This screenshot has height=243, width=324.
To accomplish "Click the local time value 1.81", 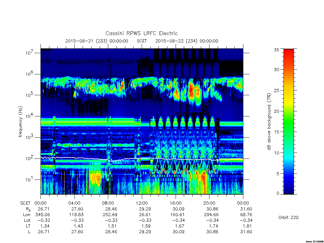I will [x=247, y=226].
